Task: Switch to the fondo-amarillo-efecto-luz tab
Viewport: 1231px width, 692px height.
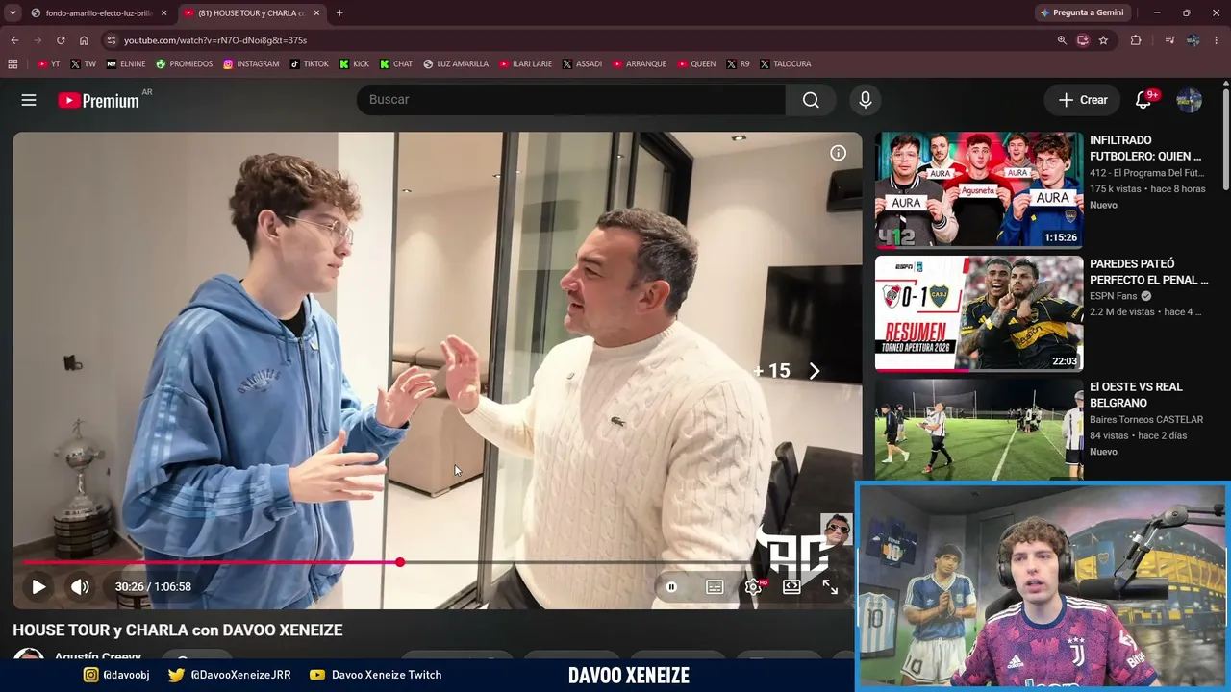Action: coord(98,13)
